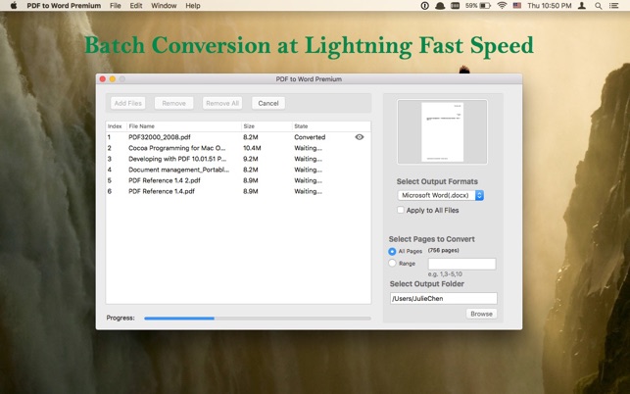Image resolution: width=630 pixels, height=394 pixels.
Task: Select the Developing with PDF 10.01.51 row
Action: (x=238, y=159)
